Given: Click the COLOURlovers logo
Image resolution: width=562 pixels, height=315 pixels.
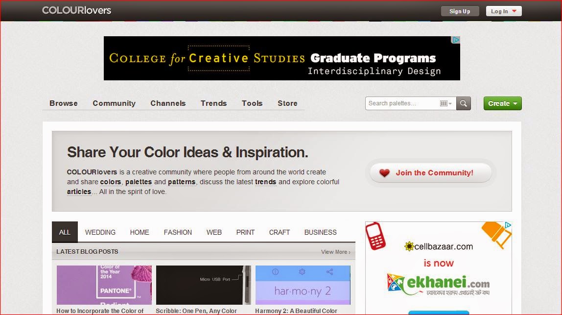Looking at the screenshot, I should click(x=77, y=10).
